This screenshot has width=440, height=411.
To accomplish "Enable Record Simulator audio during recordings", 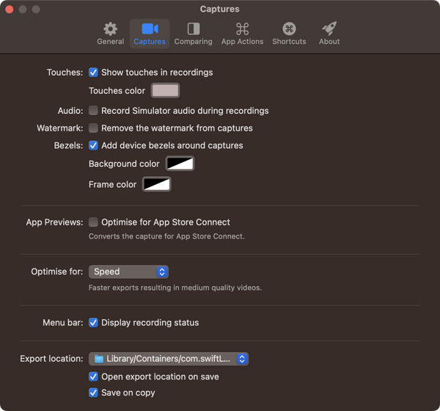I will tap(94, 111).
